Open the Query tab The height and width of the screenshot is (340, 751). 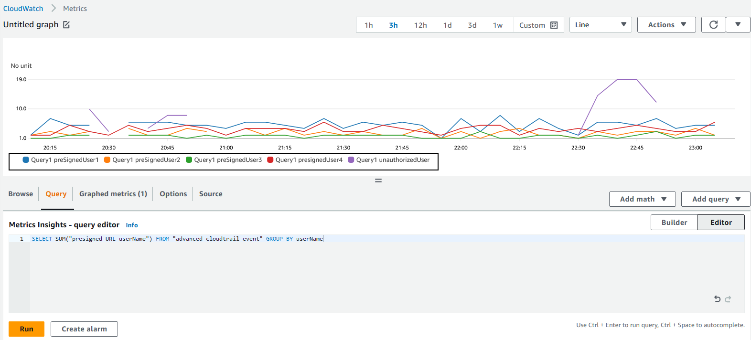56,194
